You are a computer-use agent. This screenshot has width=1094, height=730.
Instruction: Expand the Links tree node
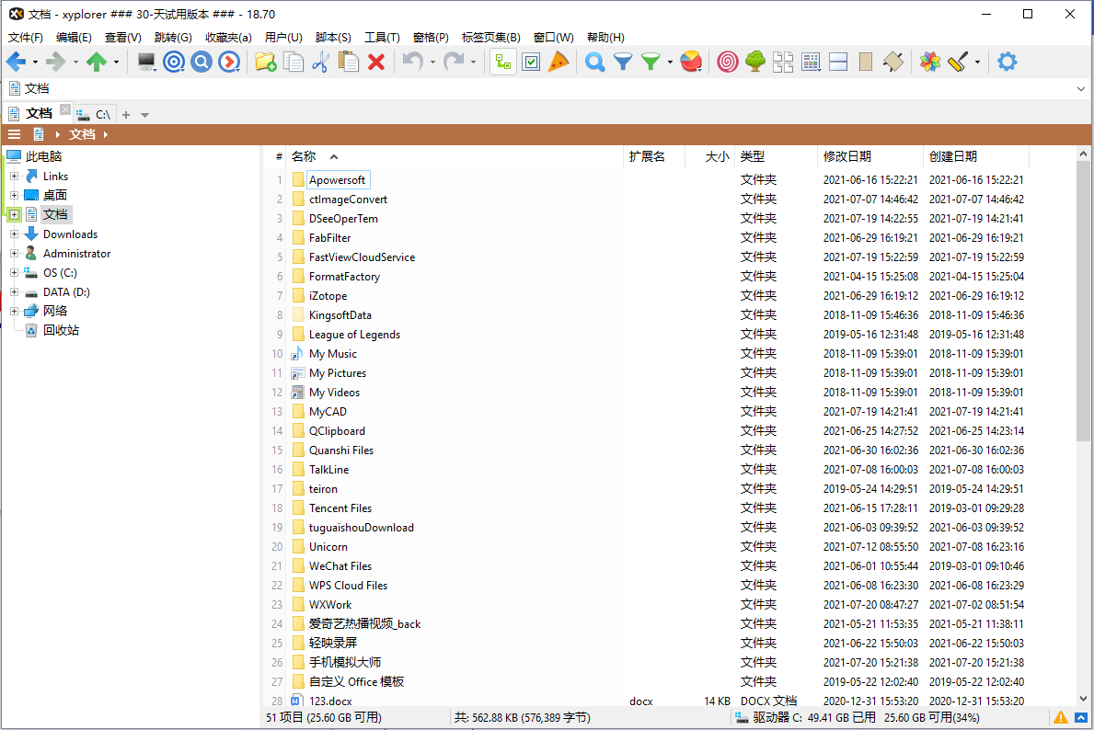(x=14, y=177)
